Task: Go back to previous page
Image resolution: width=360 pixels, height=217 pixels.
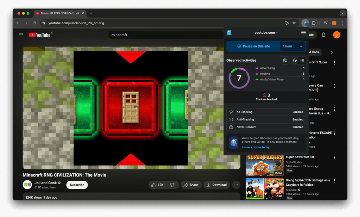Action: coord(18,23)
